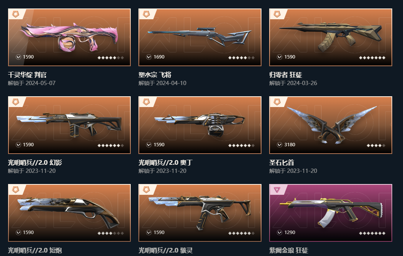Click the VP currency icon beside 3180

coord(280,145)
